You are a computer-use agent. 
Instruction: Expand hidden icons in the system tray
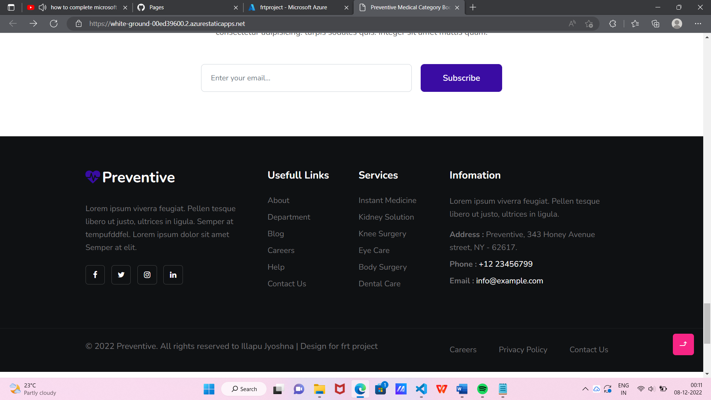pos(585,389)
